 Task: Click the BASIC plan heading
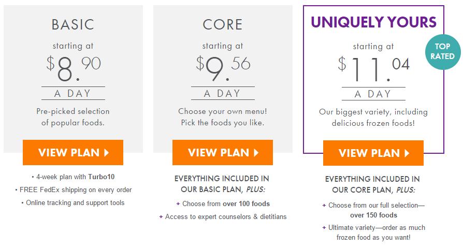click(73, 24)
